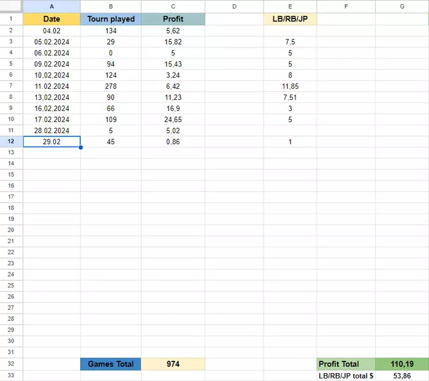Screen dimensions: 429x381
Task: Select the date cell 06.02.2024
Action: (51, 53)
